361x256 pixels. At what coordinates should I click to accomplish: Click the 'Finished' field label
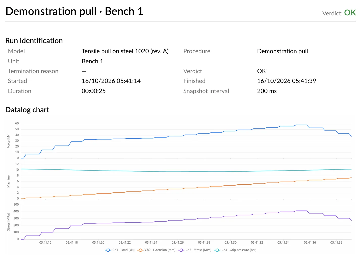[194, 81]
